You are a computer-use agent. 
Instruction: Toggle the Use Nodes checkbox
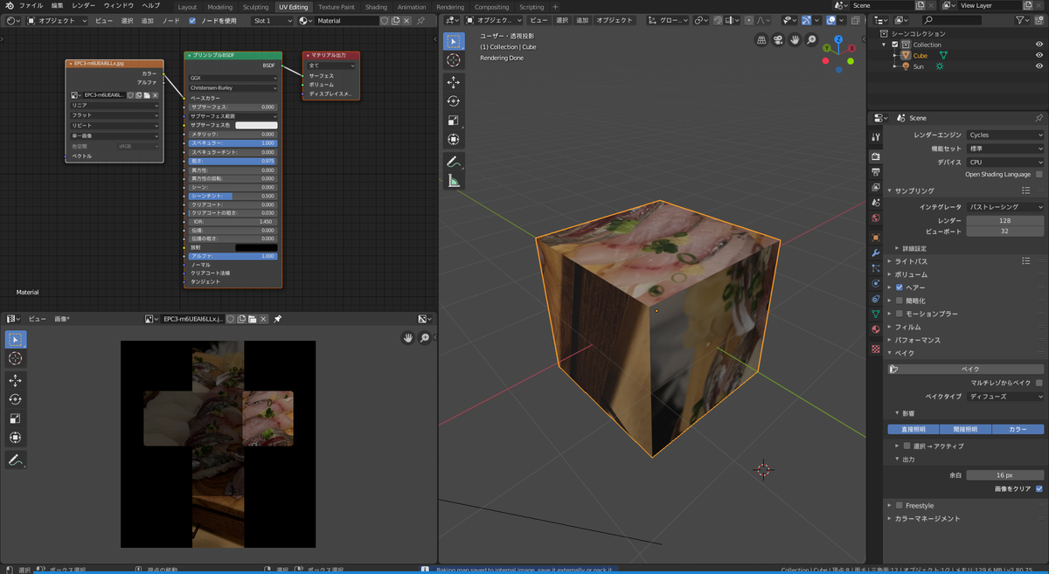(x=192, y=20)
